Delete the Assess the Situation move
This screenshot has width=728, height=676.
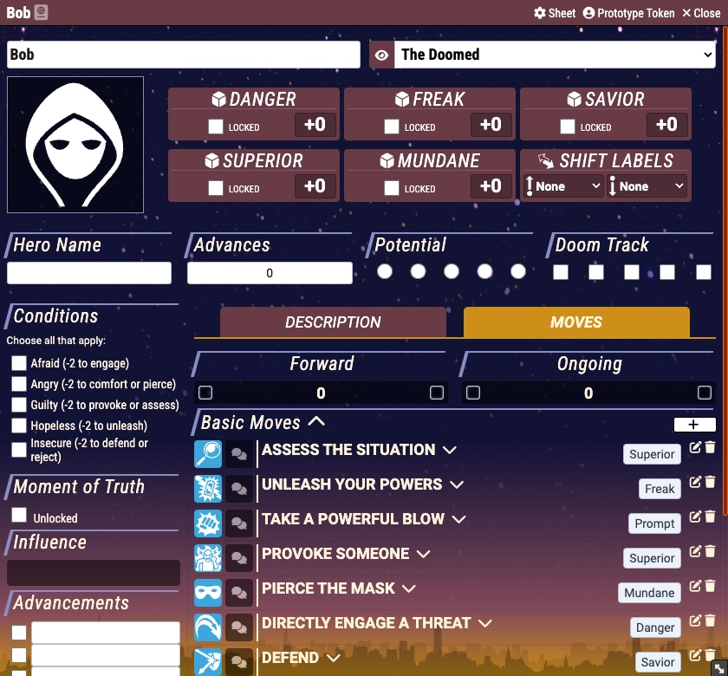pyautogui.click(x=710, y=447)
